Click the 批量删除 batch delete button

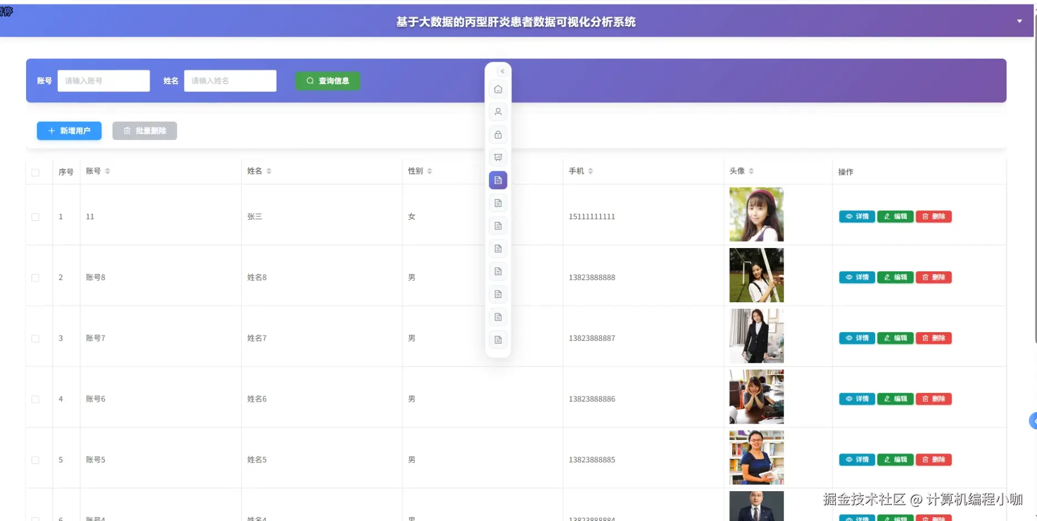145,131
